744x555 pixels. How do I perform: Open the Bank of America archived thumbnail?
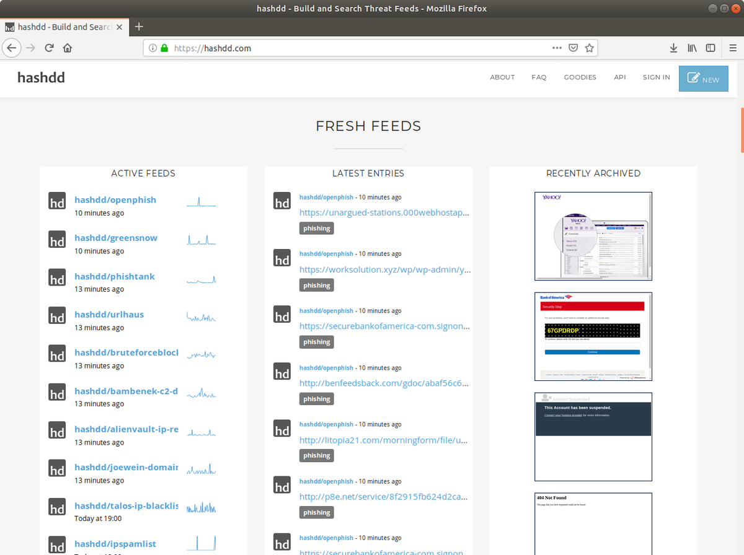click(593, 336)
